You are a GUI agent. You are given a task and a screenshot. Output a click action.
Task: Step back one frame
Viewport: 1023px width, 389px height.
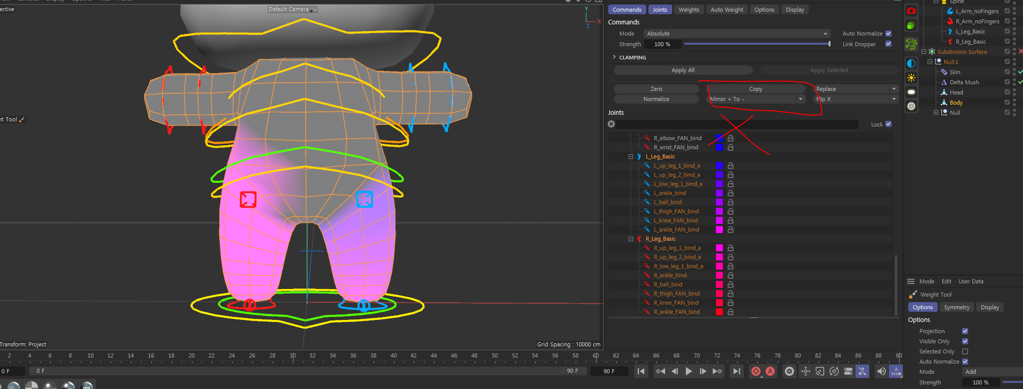coord(675,371)
